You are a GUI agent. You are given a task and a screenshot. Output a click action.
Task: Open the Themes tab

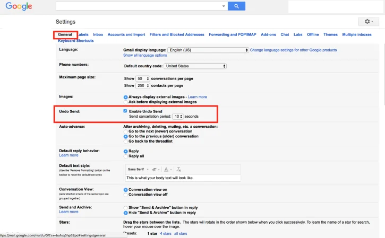330,34
